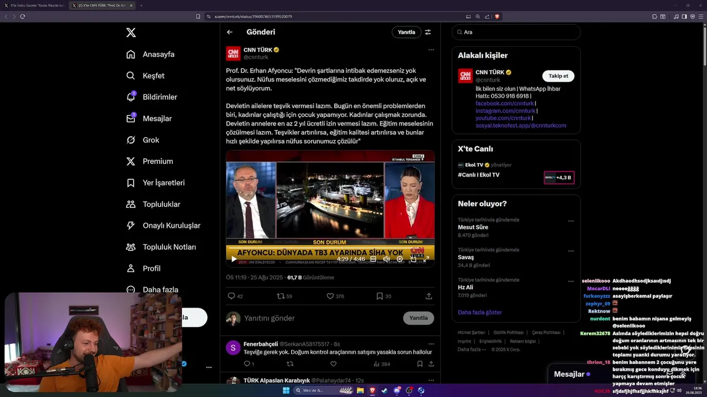Seek on the video progress bar

(330, 249)
